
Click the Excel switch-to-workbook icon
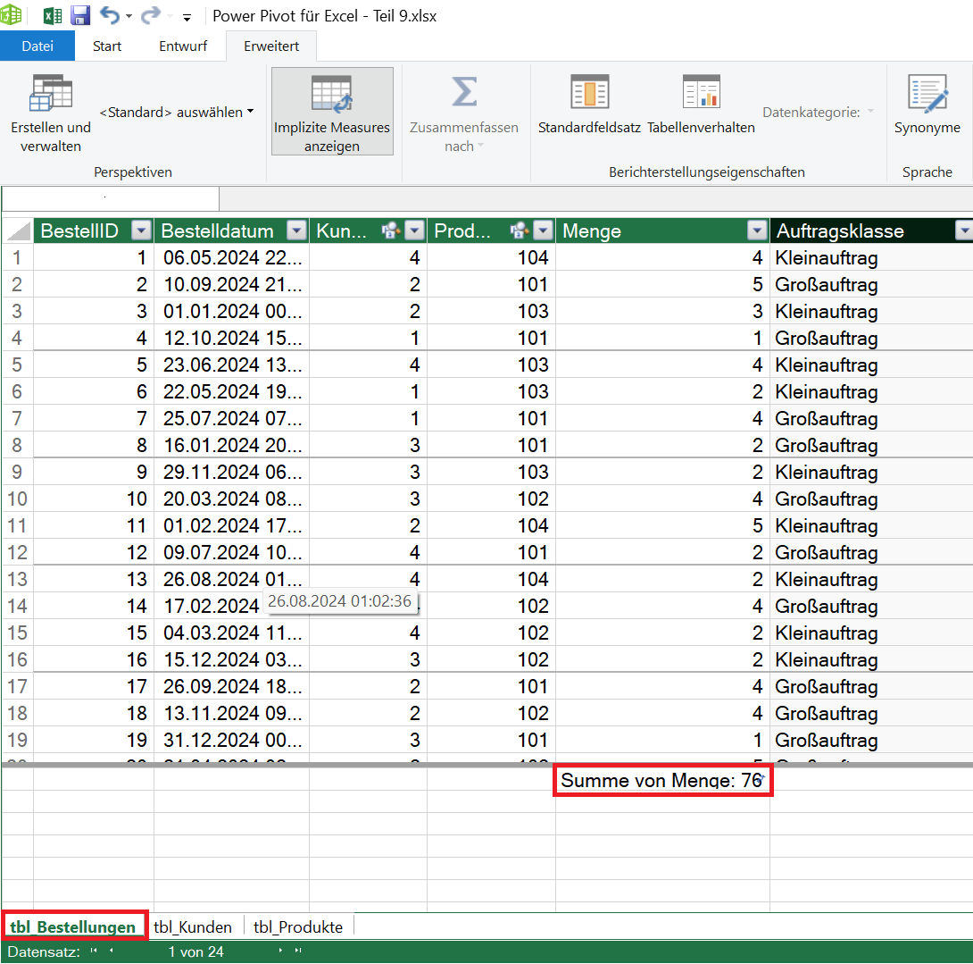(53, 16)
